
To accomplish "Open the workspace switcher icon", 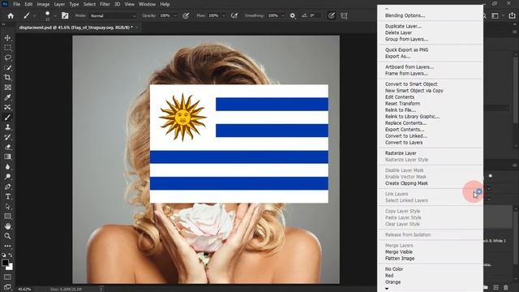I will (x=495, y=15).
